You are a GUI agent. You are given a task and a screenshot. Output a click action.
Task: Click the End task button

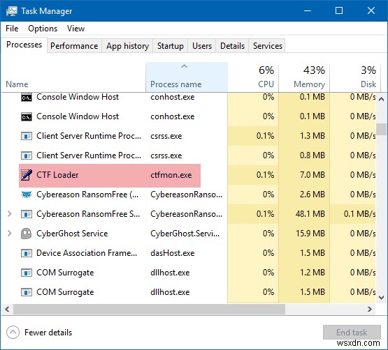click(x=352, y=333)
